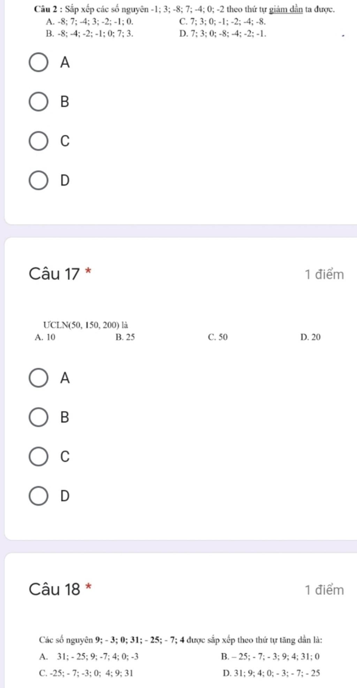Image resolution: width=357 pixels, height=688 pixels.
Task: Pick answer C for the Câu 2 giảm dần question
Action: pos(38,141)
